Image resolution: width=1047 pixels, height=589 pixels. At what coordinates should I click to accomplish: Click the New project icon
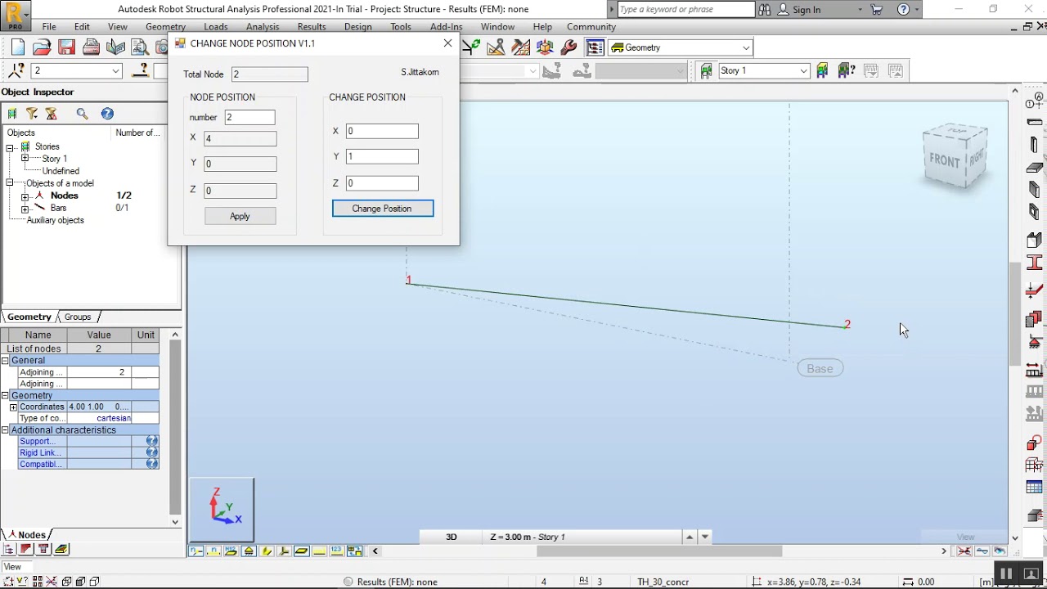(18, 47)
